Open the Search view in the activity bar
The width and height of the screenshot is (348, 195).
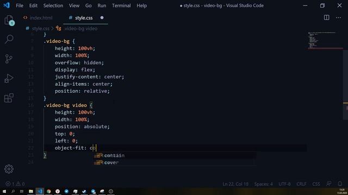click(x=9, y=39)
